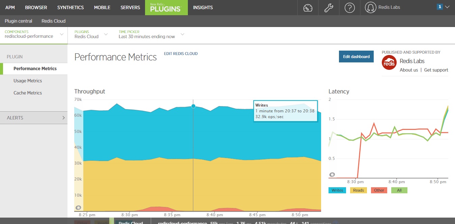Click the 8:25 pm time axis label

coord(87,215)
